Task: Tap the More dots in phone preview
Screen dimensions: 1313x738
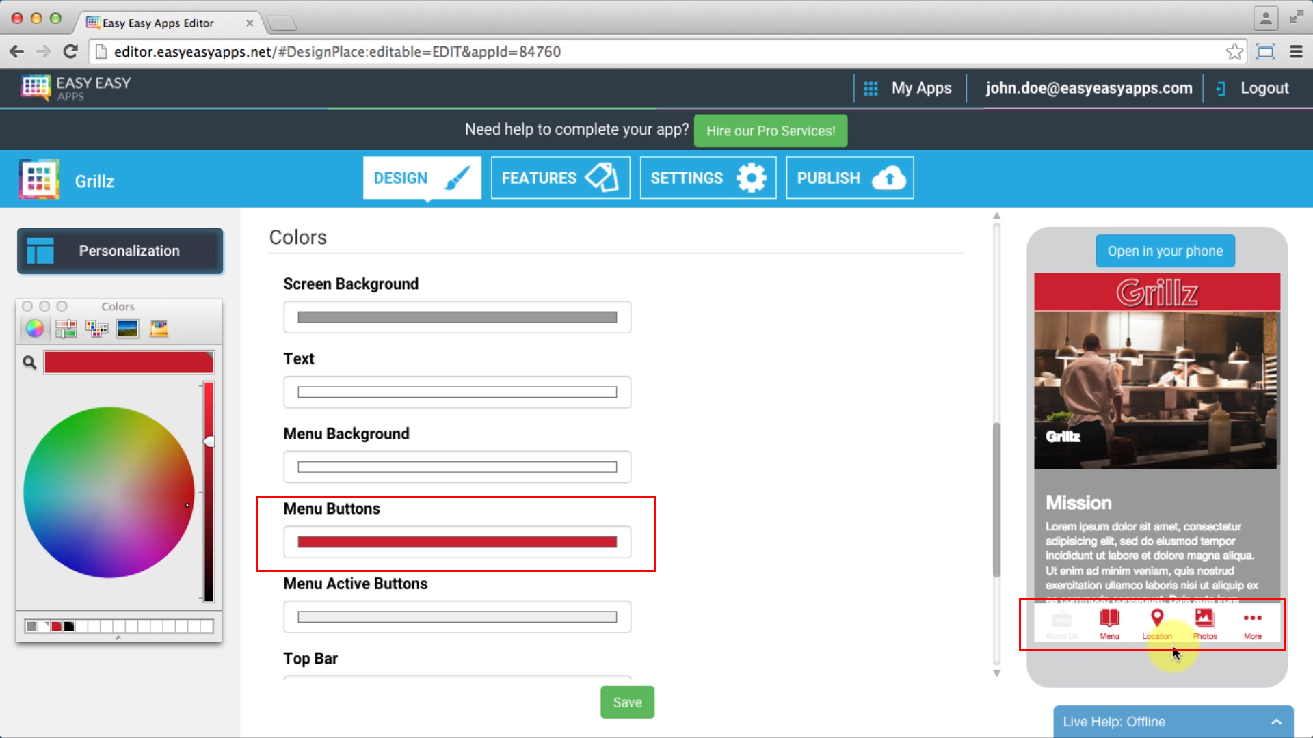Action: coord(1252,619)
